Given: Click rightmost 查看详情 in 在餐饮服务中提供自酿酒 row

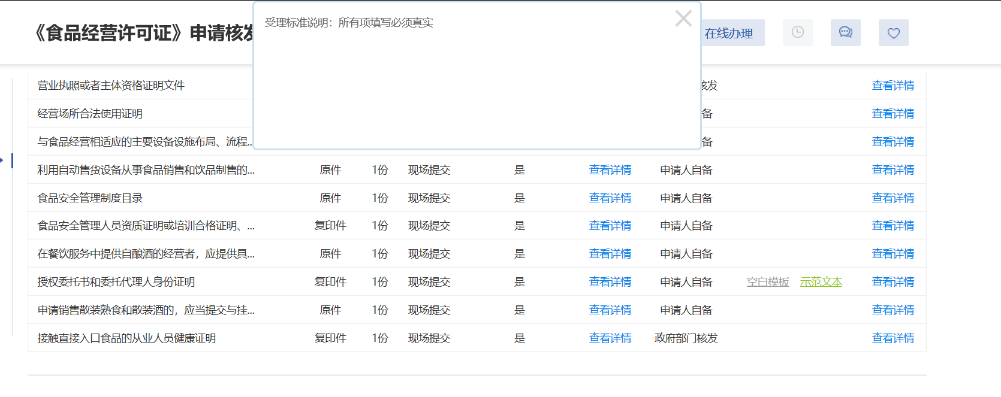Looking at the screenshot, I should [x=893, y=254].
